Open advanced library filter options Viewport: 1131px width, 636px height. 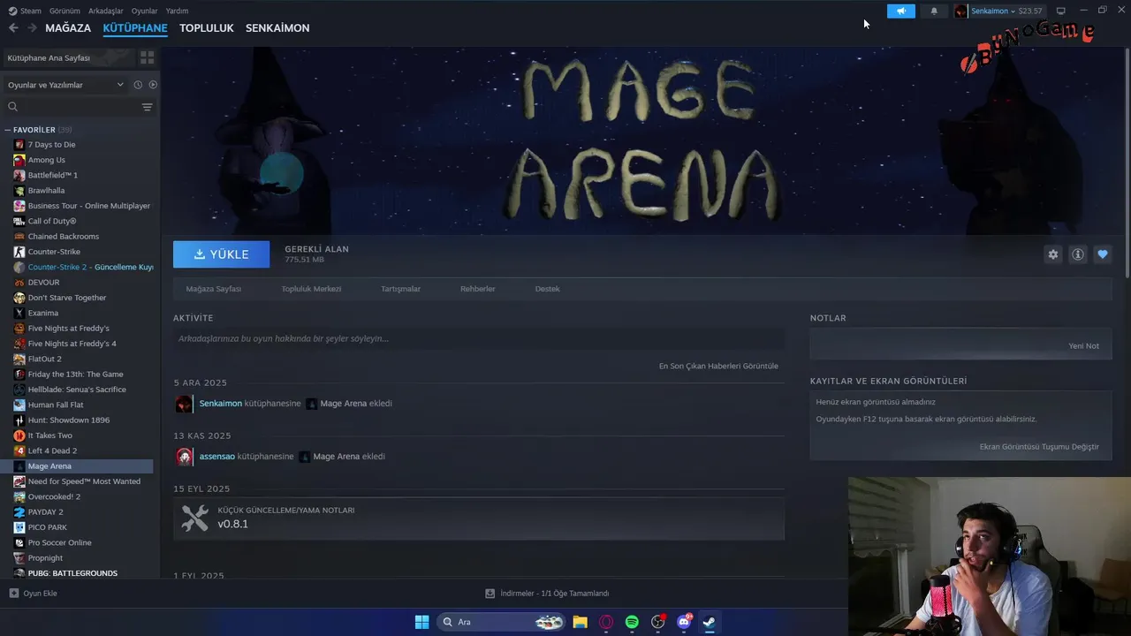147,107
